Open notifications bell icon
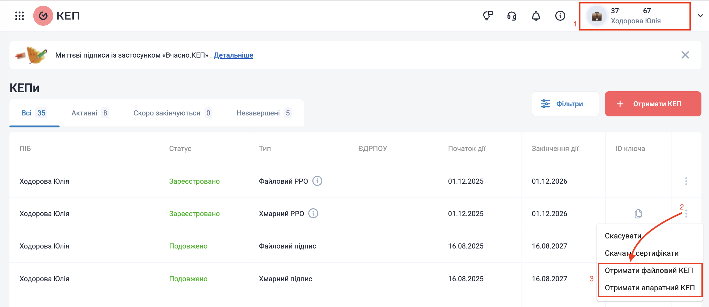This screenshot has height=307, width=709. tap(536, 16)
